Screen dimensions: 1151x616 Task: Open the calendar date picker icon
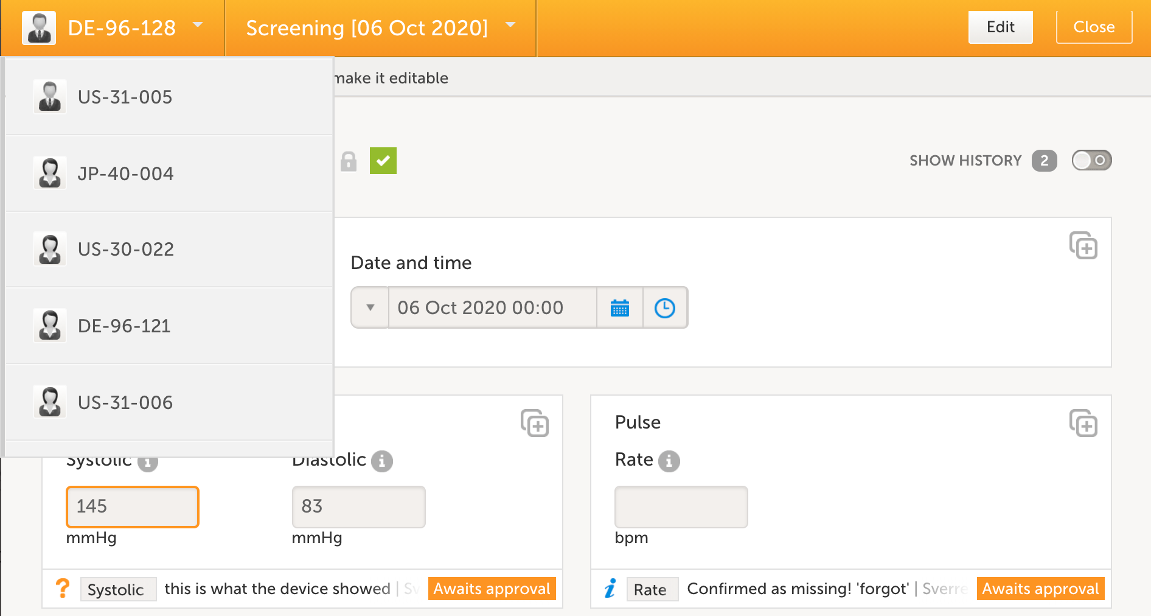(x=619, y=308)
